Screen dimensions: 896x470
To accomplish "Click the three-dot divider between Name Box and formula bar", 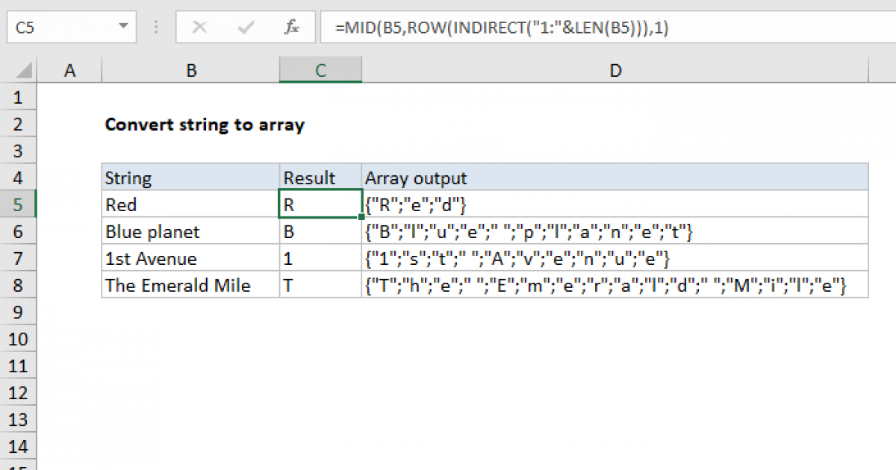I will (x=155, y=27).
